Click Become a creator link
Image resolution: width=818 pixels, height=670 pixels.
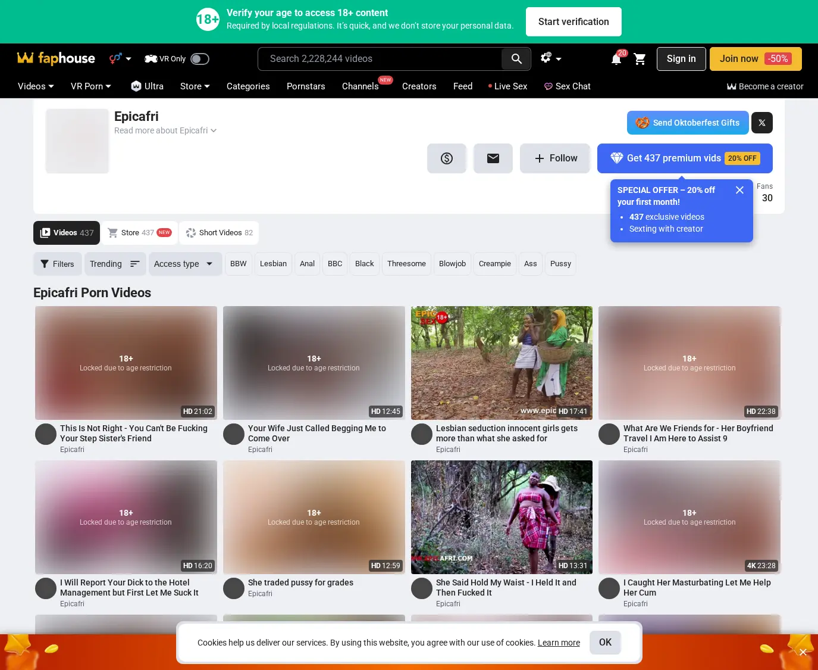tap(765, 86)
